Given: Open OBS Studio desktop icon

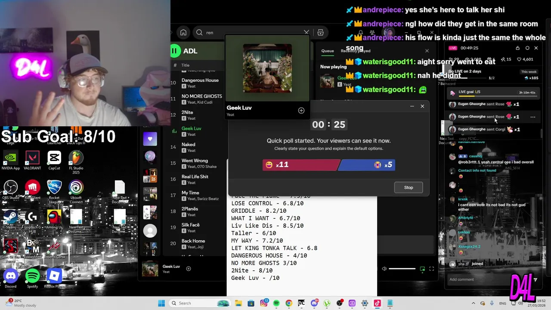Looking at the screenshot, I should click(x=11, y=190).
